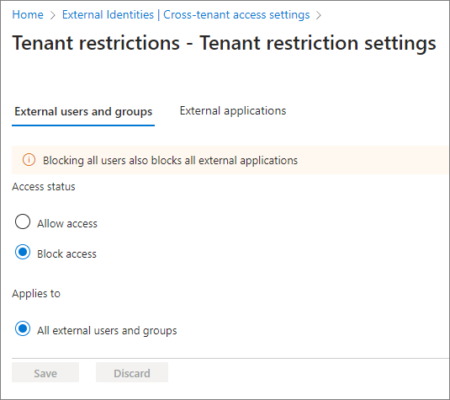Click the Tenant restriction settings page title
The height and width of the screenshot is (400, 450).
coord(224,43)
